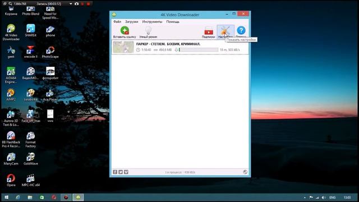Viewport: 359px width, 202px height.
Task: Open the AIMP2 desktop shortcut
Action: click(11, 95)
